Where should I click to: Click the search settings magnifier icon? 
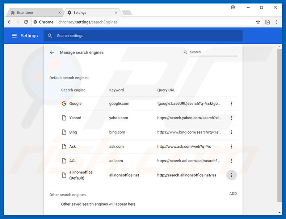pos(50,36)
